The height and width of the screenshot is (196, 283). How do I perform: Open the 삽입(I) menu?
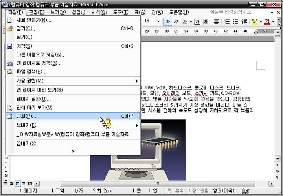point(79,12)
